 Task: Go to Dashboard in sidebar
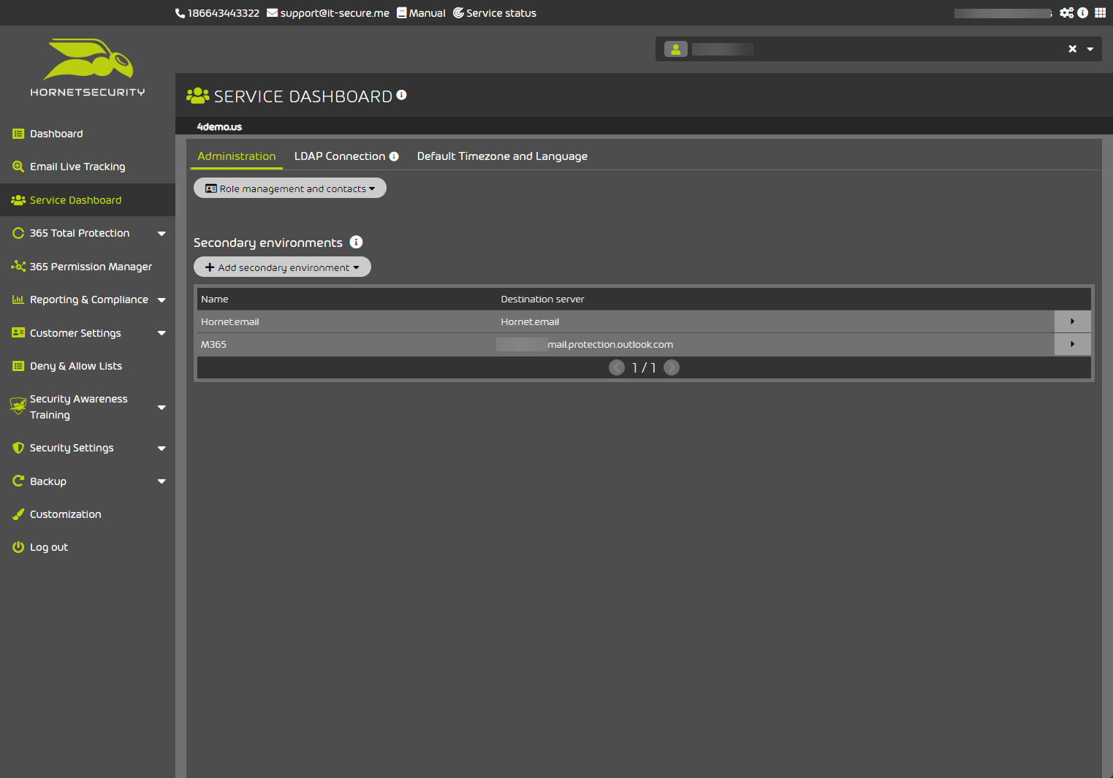pos(56,134)
